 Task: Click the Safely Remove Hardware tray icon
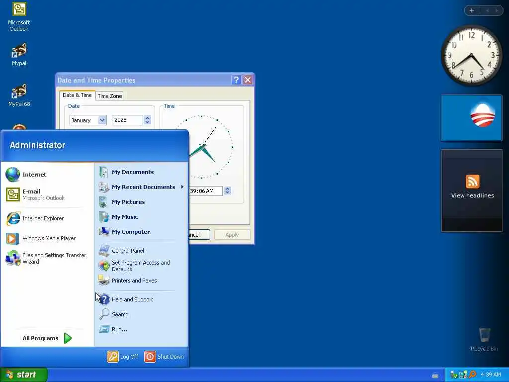[454, 375]
